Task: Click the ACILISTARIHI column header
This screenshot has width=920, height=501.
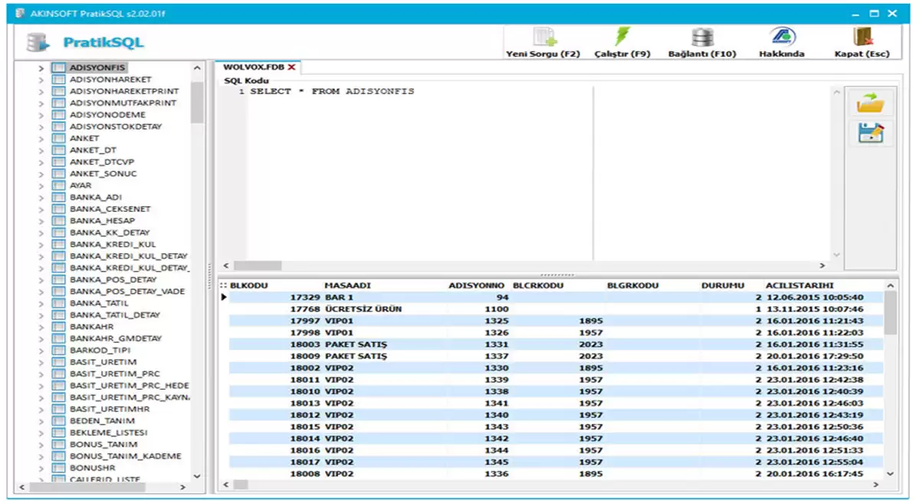Action: [x=799, y=285]
